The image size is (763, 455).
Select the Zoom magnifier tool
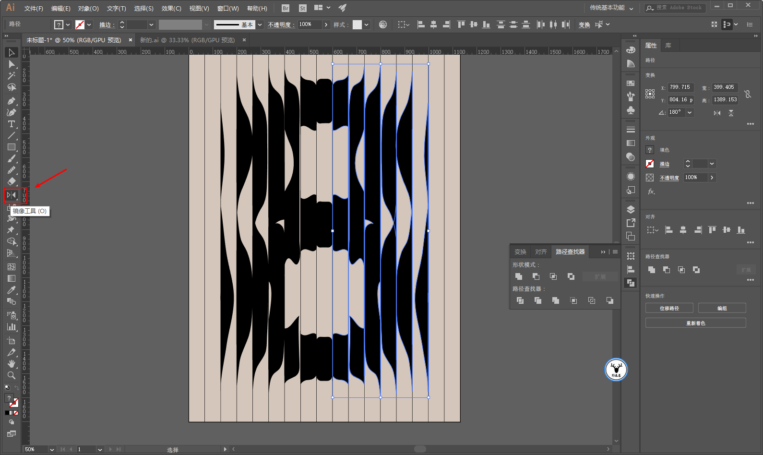tap(12, 375)
